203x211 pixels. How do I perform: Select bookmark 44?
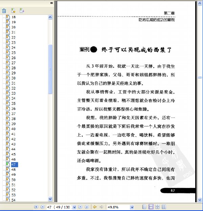pos(14,149)
